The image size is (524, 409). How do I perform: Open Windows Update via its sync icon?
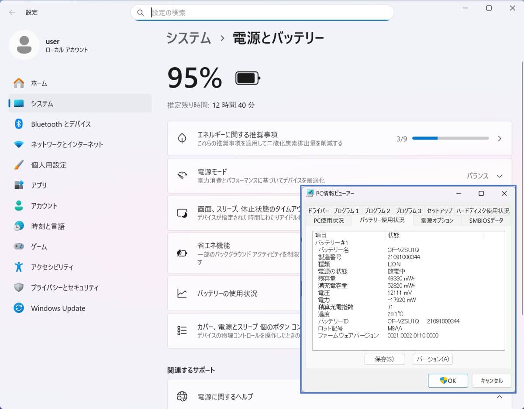[x=19, y=308]
